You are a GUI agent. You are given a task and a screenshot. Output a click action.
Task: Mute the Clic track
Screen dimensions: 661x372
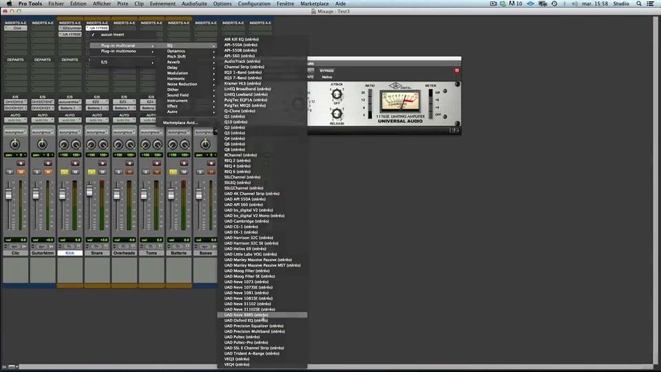click(21, 172)
